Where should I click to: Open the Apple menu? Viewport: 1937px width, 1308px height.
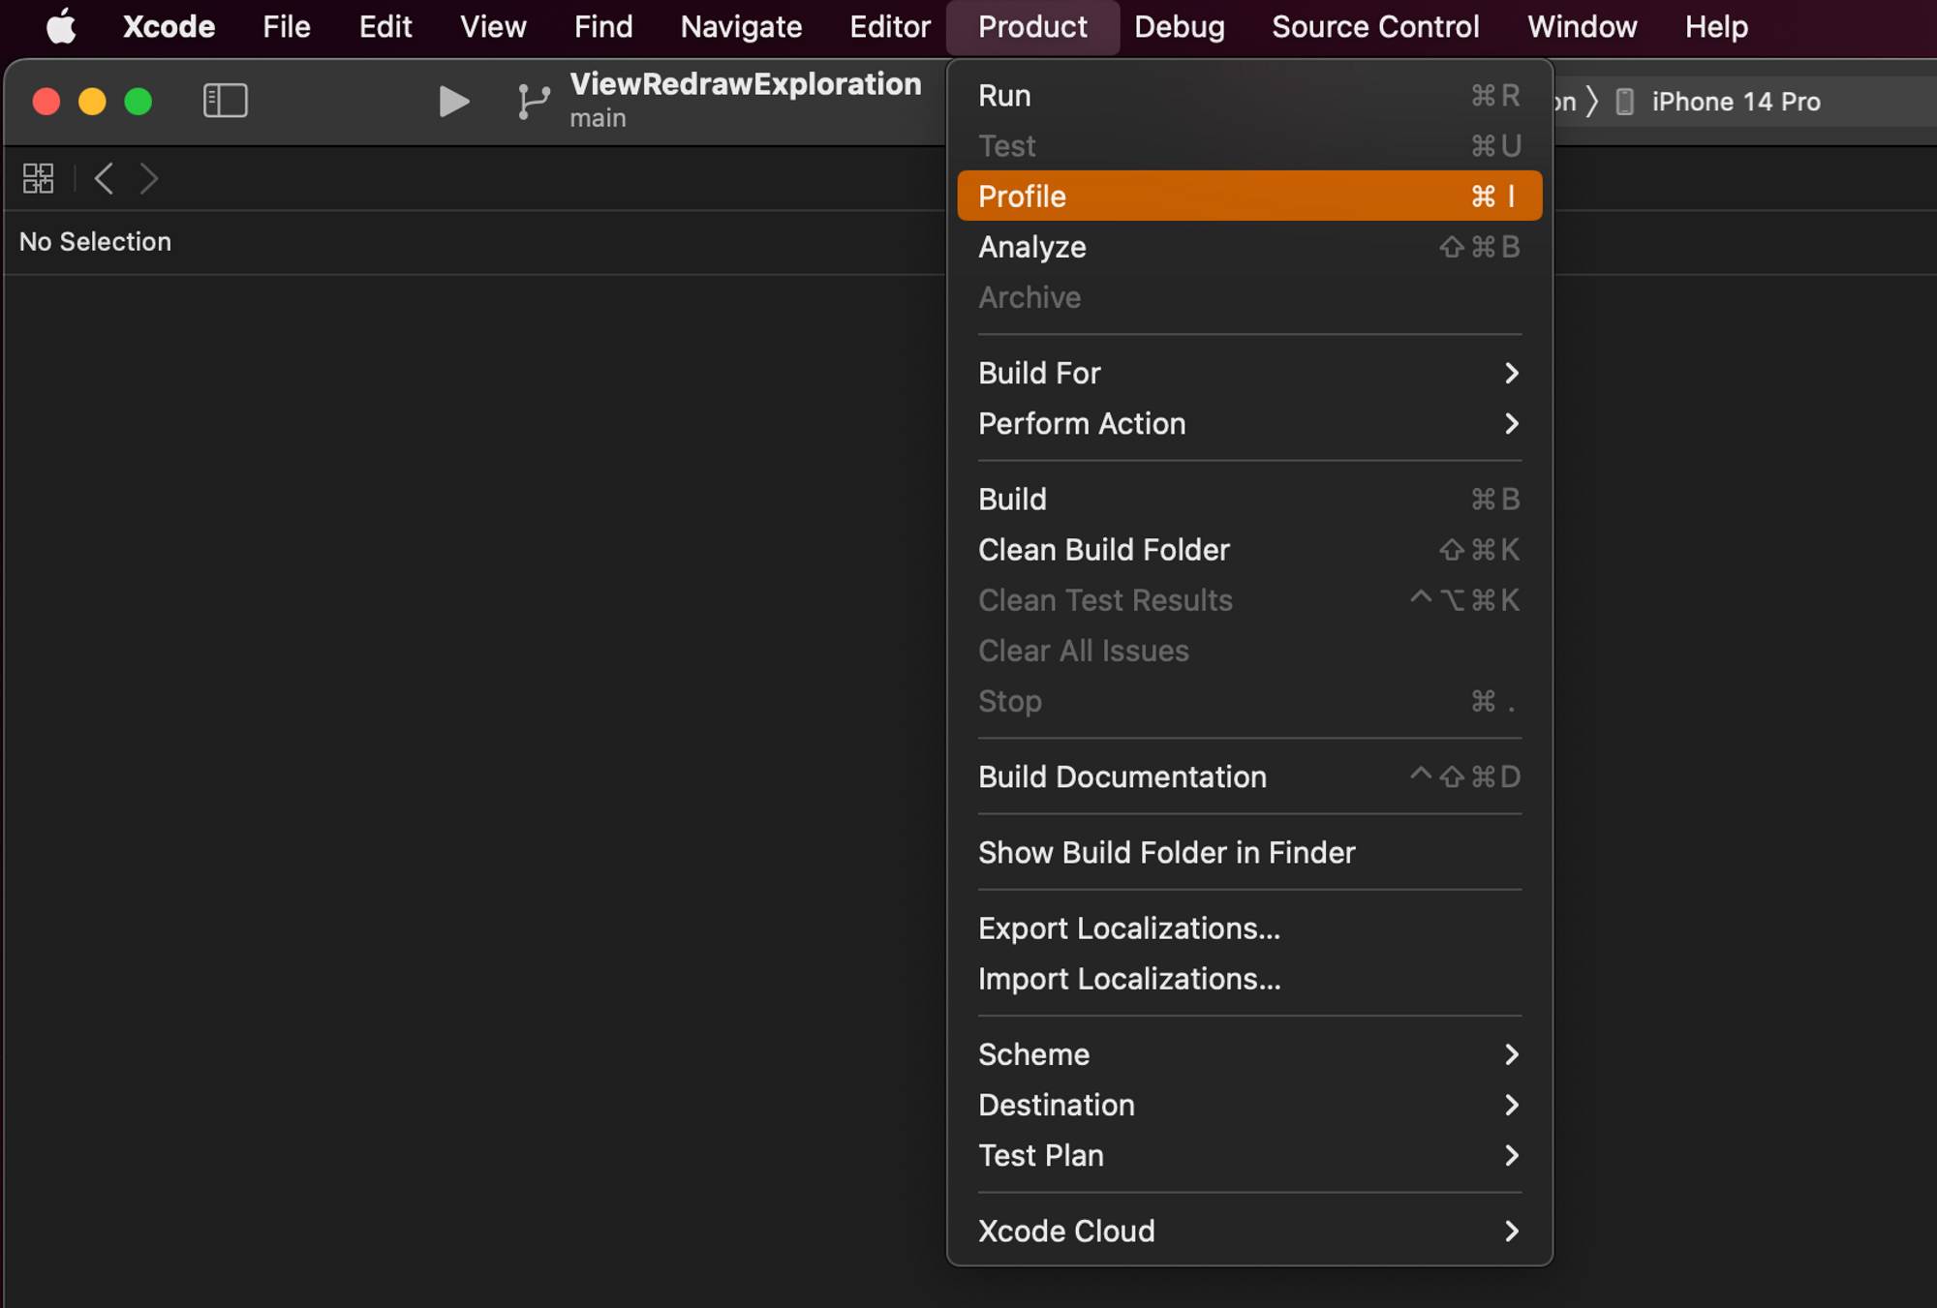[61, 26]
